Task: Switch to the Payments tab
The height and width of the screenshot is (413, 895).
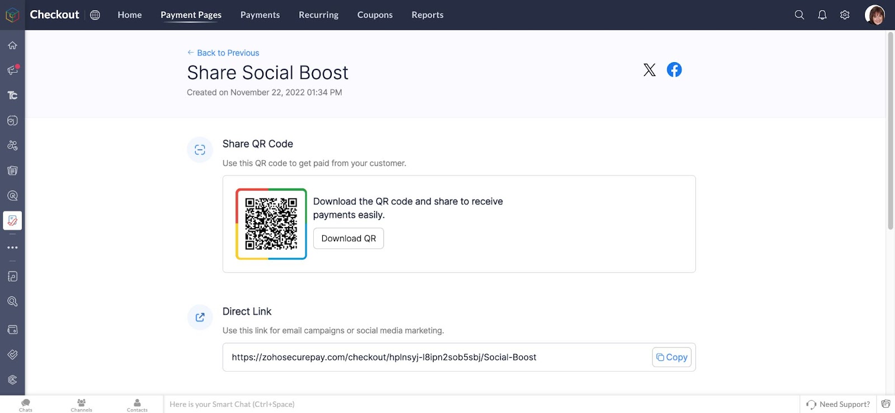Action: click(260, 15)
